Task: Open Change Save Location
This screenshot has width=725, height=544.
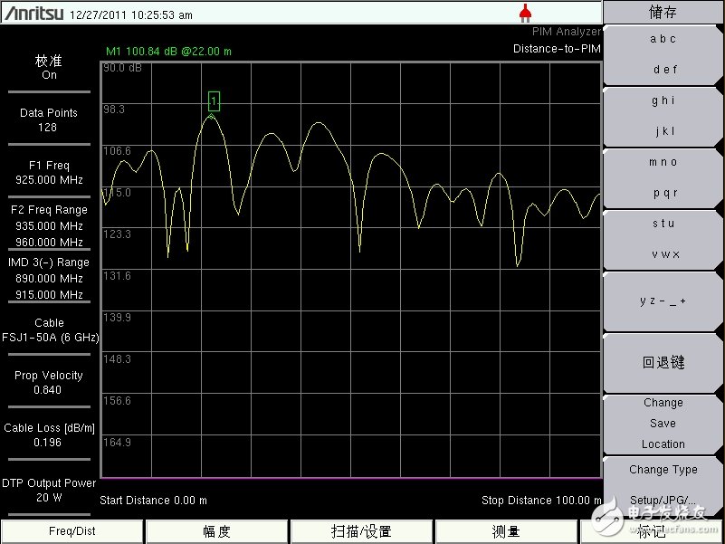Action: pyautogui.click(x=663, y=424)
